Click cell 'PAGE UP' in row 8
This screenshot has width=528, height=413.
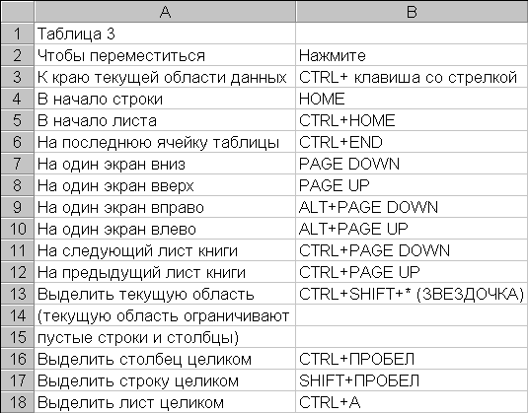pyautogui.click(x=412, y=185)
